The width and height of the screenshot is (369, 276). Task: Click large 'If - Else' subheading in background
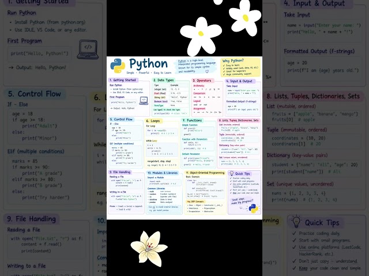[17, 104]
